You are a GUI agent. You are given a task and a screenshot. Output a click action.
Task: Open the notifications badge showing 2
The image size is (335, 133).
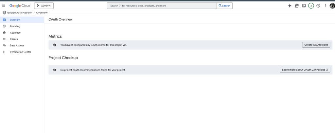coord(311,6)
